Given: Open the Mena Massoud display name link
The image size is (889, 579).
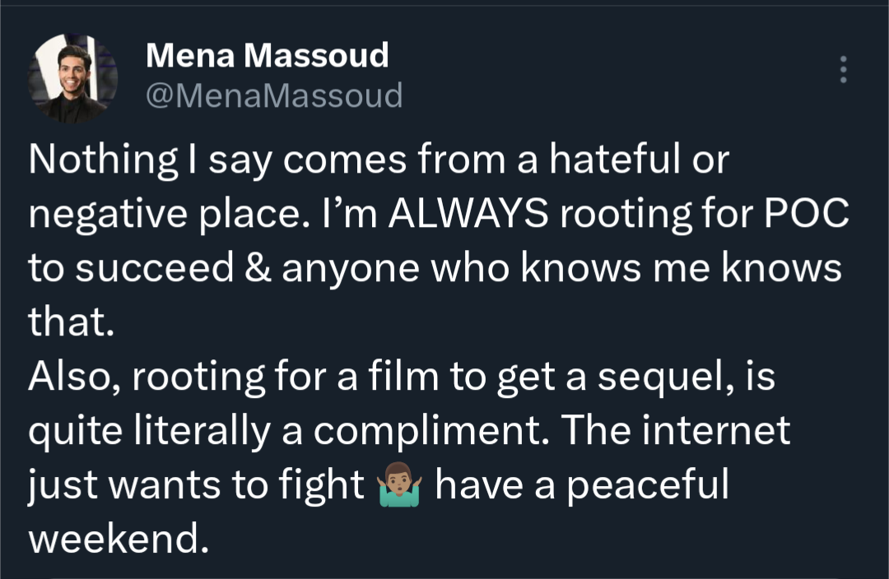Looking at the screenshot, I should click(x=267, y=56).
